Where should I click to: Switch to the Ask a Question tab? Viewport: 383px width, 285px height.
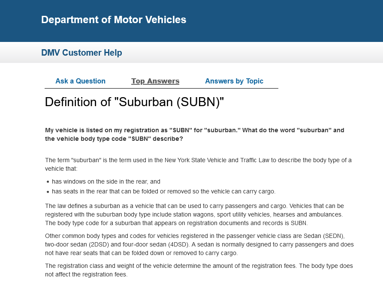tap(80, 81)
